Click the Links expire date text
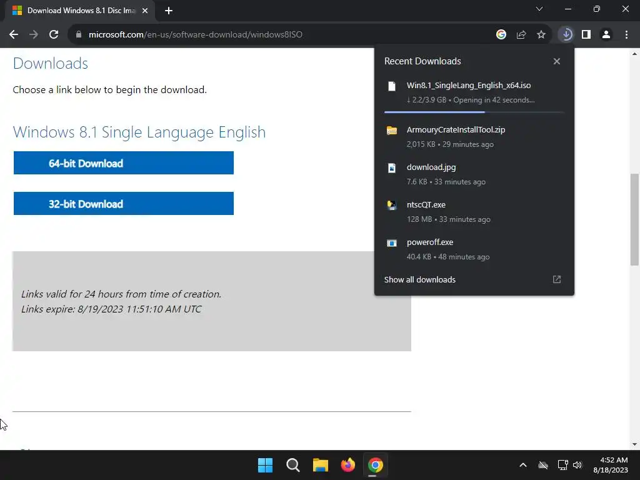640x480 pixels. point(111,309)
